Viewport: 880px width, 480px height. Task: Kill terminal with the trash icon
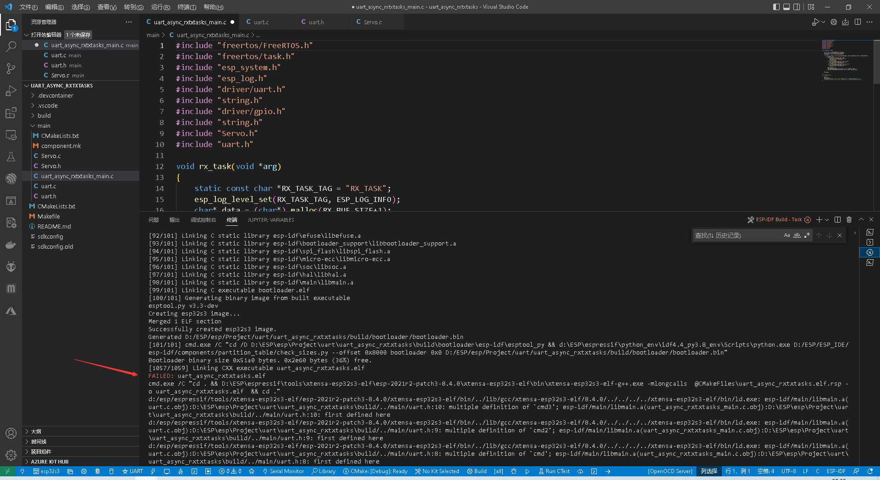click(849, 220)
